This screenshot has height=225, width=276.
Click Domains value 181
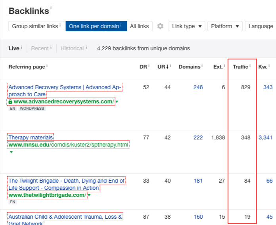coord(198,181)
